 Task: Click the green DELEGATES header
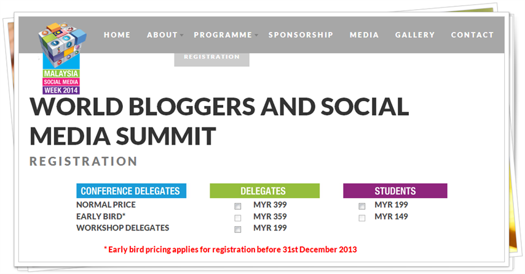click(264, 191)
